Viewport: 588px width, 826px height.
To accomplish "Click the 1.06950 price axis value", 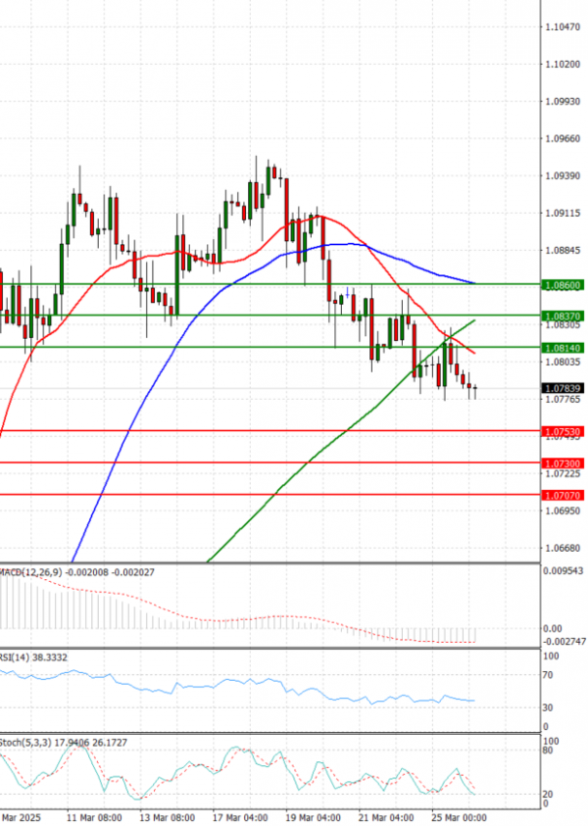I will [x=563, y=510].
